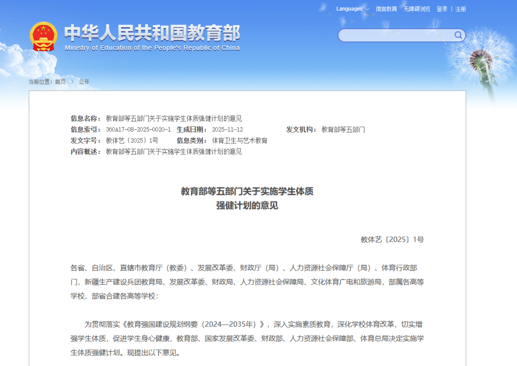Image resolution: width=517 pixels, height=366 pixels.
Task: Click the national emblem logo
Action: coord(44,36)
